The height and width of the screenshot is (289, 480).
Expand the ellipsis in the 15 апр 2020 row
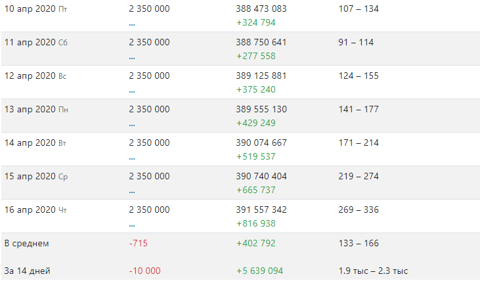[131, 192]
